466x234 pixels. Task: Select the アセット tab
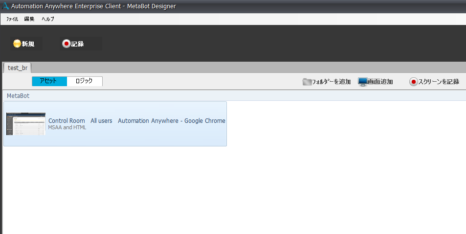49,81
